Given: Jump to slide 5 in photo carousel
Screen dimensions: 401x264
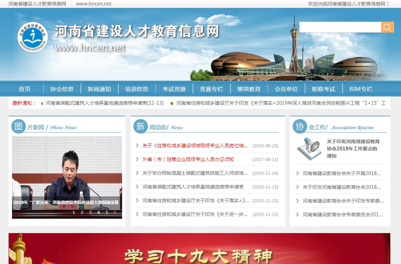Looking at the screenshot, I should (x=107, y=212).
